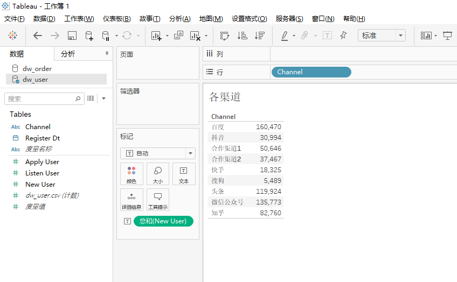Select the Channel dimension field
The width and height of the screenshot is (457, 282).
[x=38, y=127]
